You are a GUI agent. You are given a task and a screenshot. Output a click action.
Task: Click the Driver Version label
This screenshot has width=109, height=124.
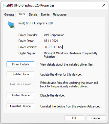click(28, 47)
